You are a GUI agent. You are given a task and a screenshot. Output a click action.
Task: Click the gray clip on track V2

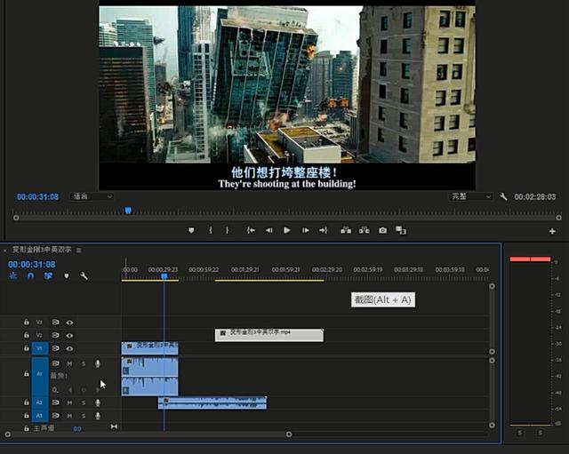268,335
